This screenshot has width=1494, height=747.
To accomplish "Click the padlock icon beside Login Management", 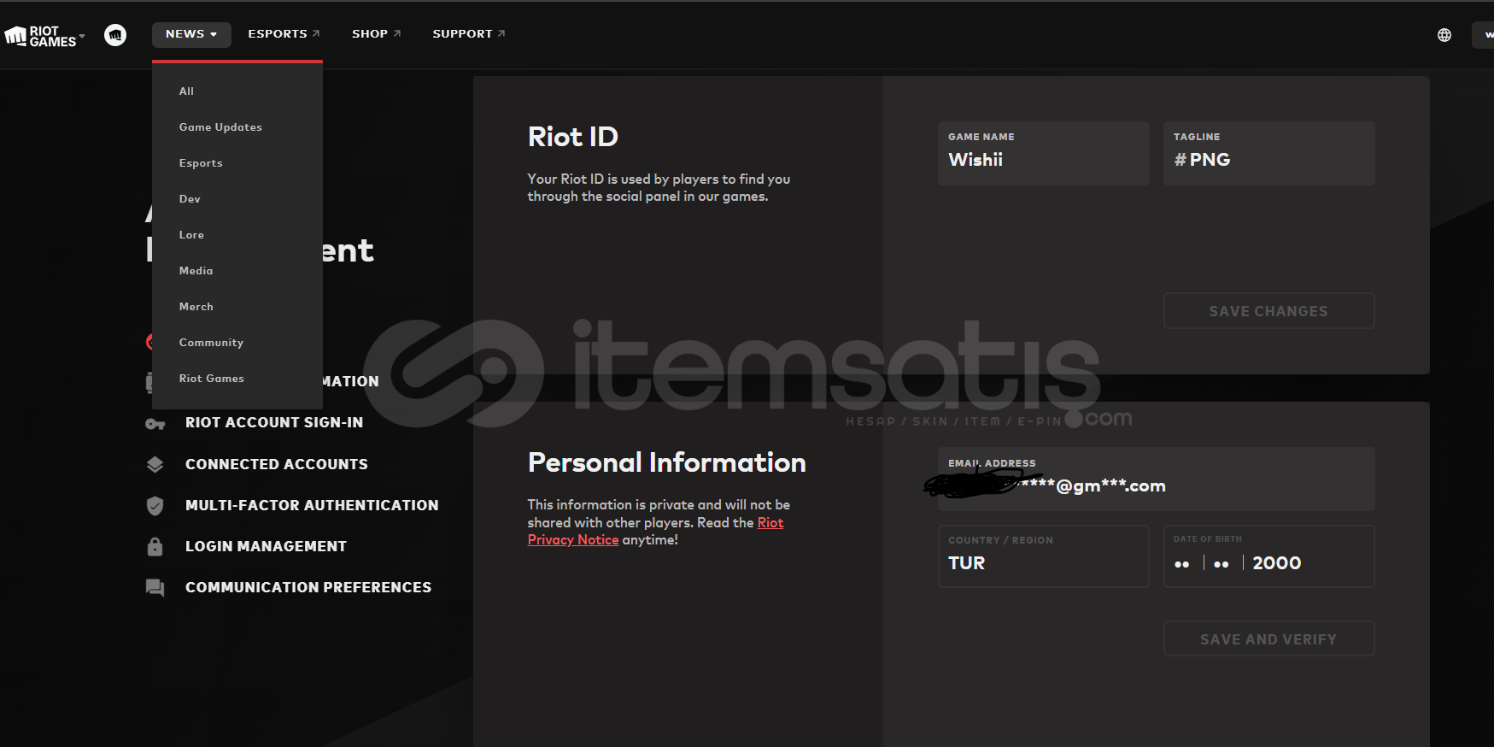I will click(x=155, y=547).
